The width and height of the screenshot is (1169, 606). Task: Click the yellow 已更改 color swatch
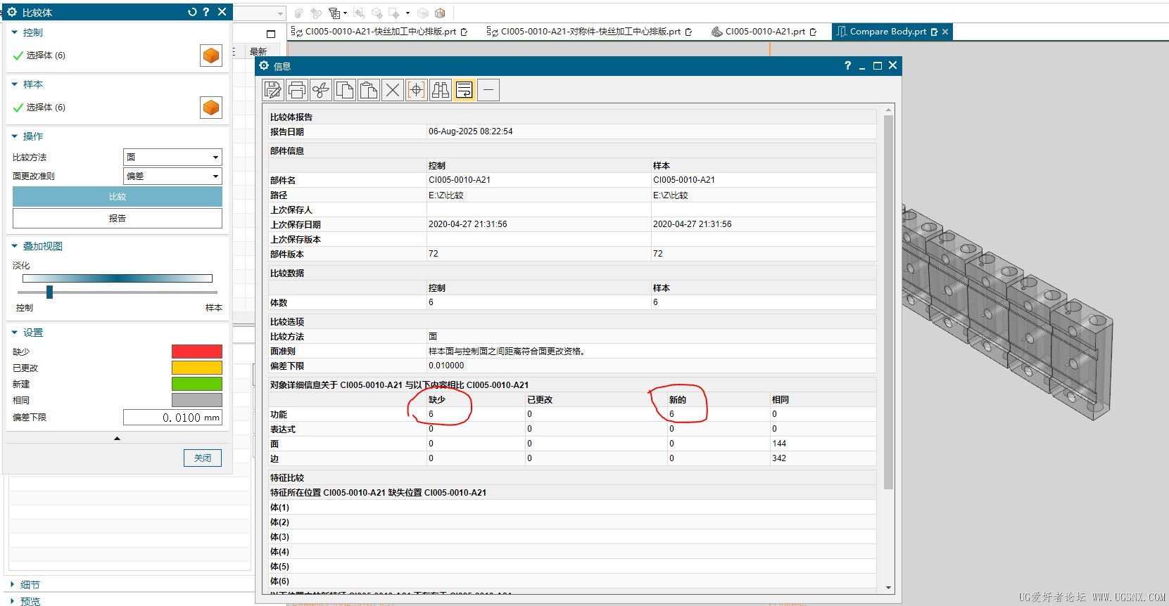click(197, 368)
